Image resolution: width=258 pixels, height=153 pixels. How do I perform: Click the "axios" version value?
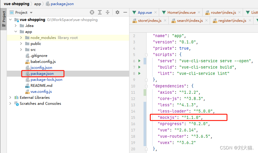(x=188, y=92)
